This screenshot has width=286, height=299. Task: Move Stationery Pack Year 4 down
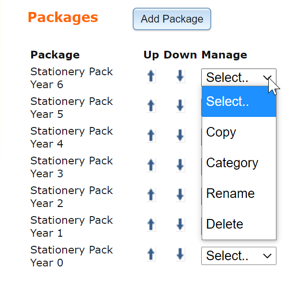(x=180, y=136)
